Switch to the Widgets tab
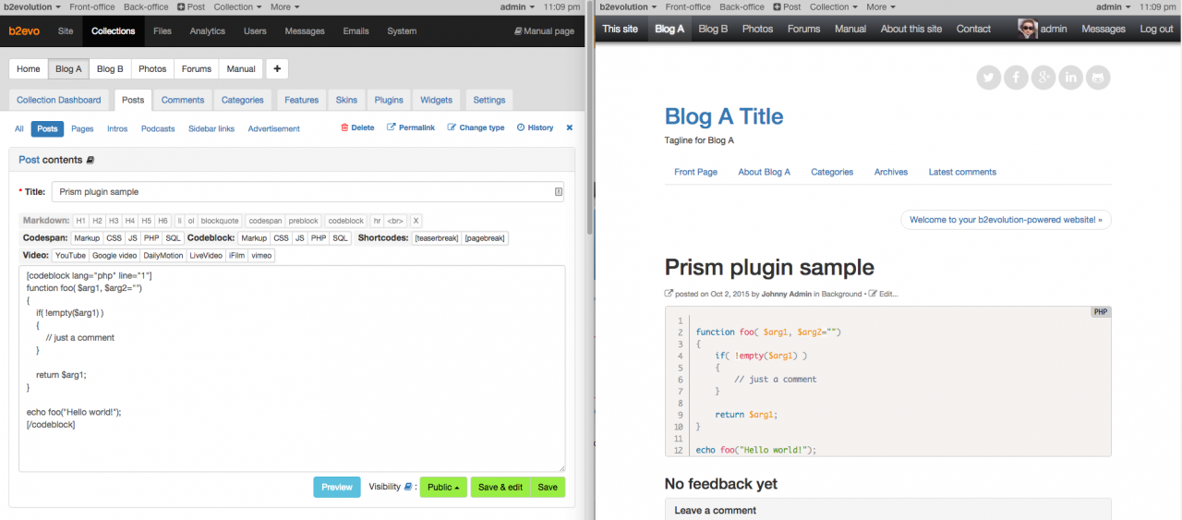 pos(437,100)
